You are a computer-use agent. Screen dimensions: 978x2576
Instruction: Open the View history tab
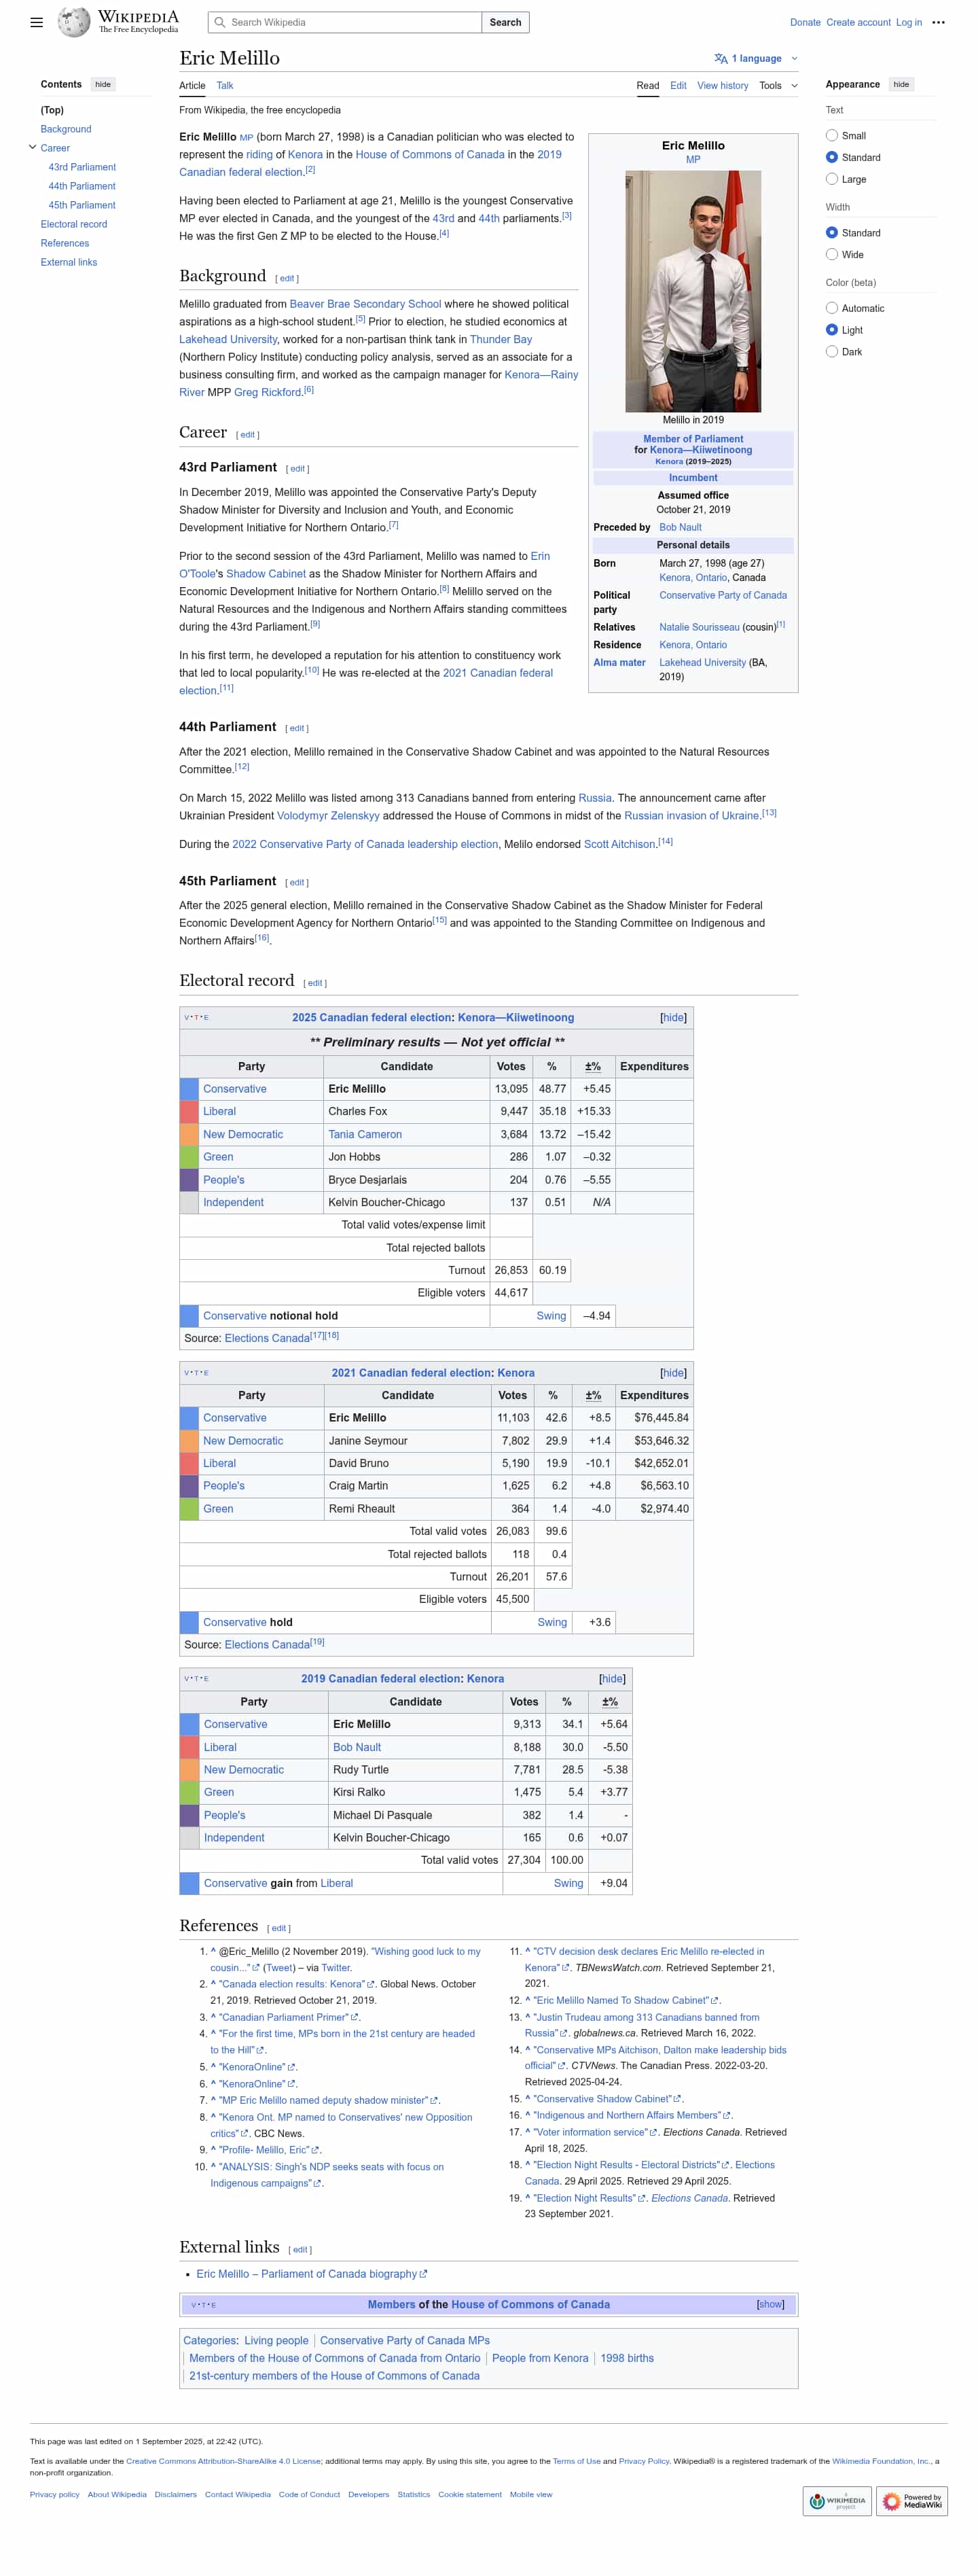[722, 86]
